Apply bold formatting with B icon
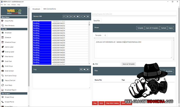This screenshot has width=180, height=107. point(93,64)
